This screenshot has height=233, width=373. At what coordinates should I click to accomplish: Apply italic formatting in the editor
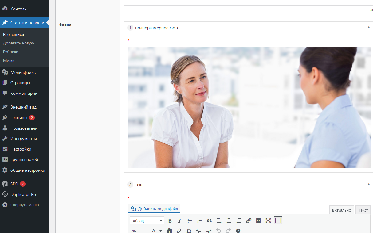[x=180, y=220]
